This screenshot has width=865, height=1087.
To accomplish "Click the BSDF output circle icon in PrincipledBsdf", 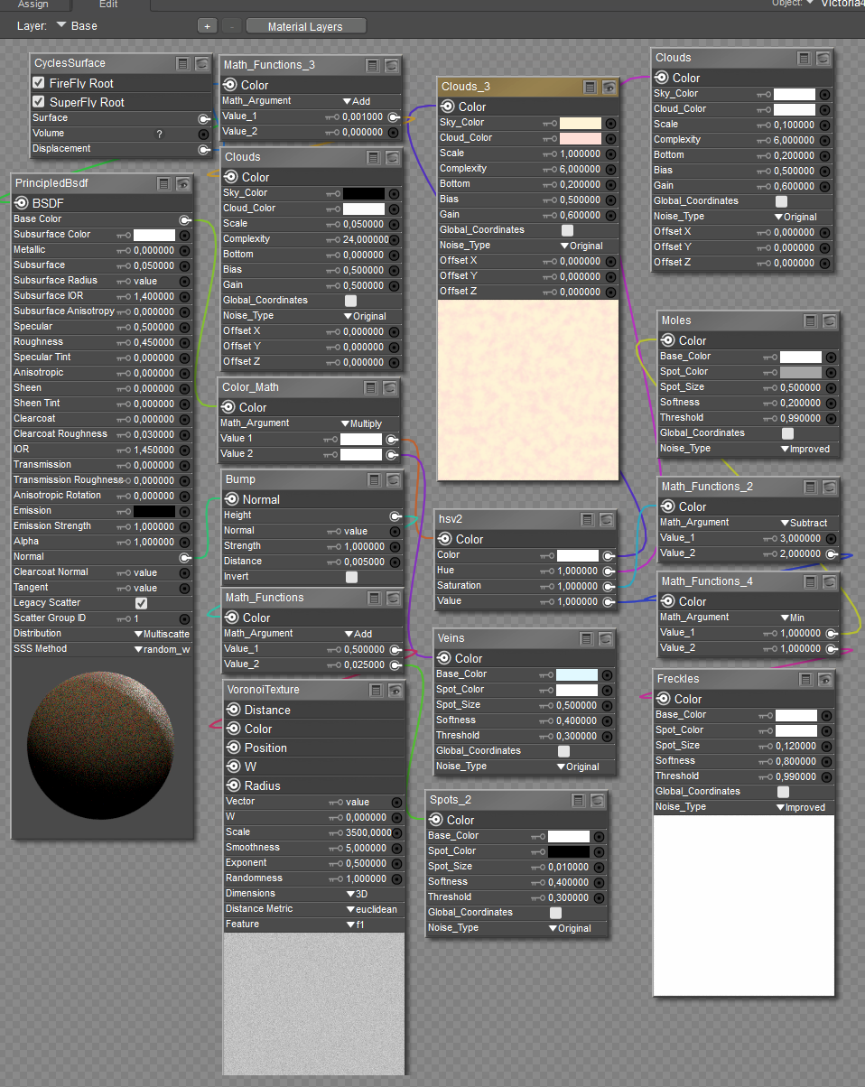I will coord(23,203).
